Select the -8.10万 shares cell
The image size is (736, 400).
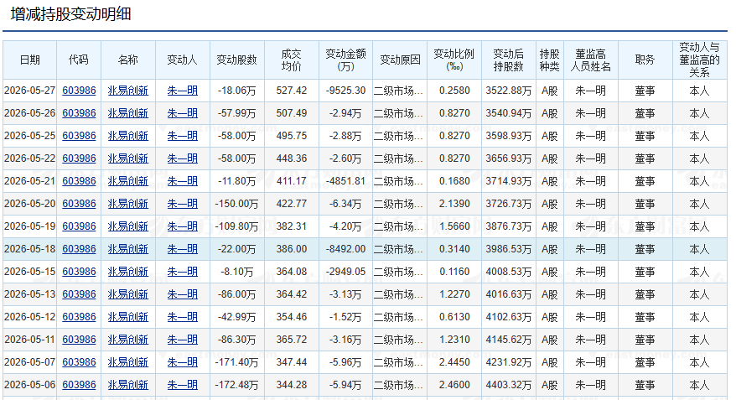[x=237, y=272]
